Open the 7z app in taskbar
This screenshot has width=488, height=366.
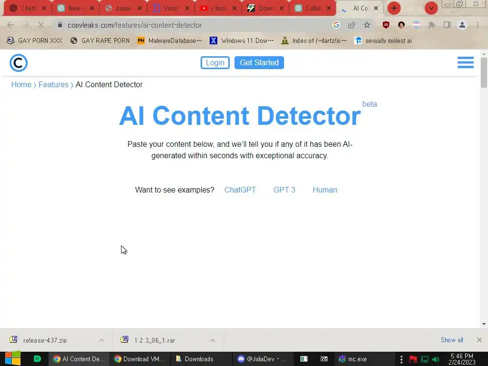(324, 359)
